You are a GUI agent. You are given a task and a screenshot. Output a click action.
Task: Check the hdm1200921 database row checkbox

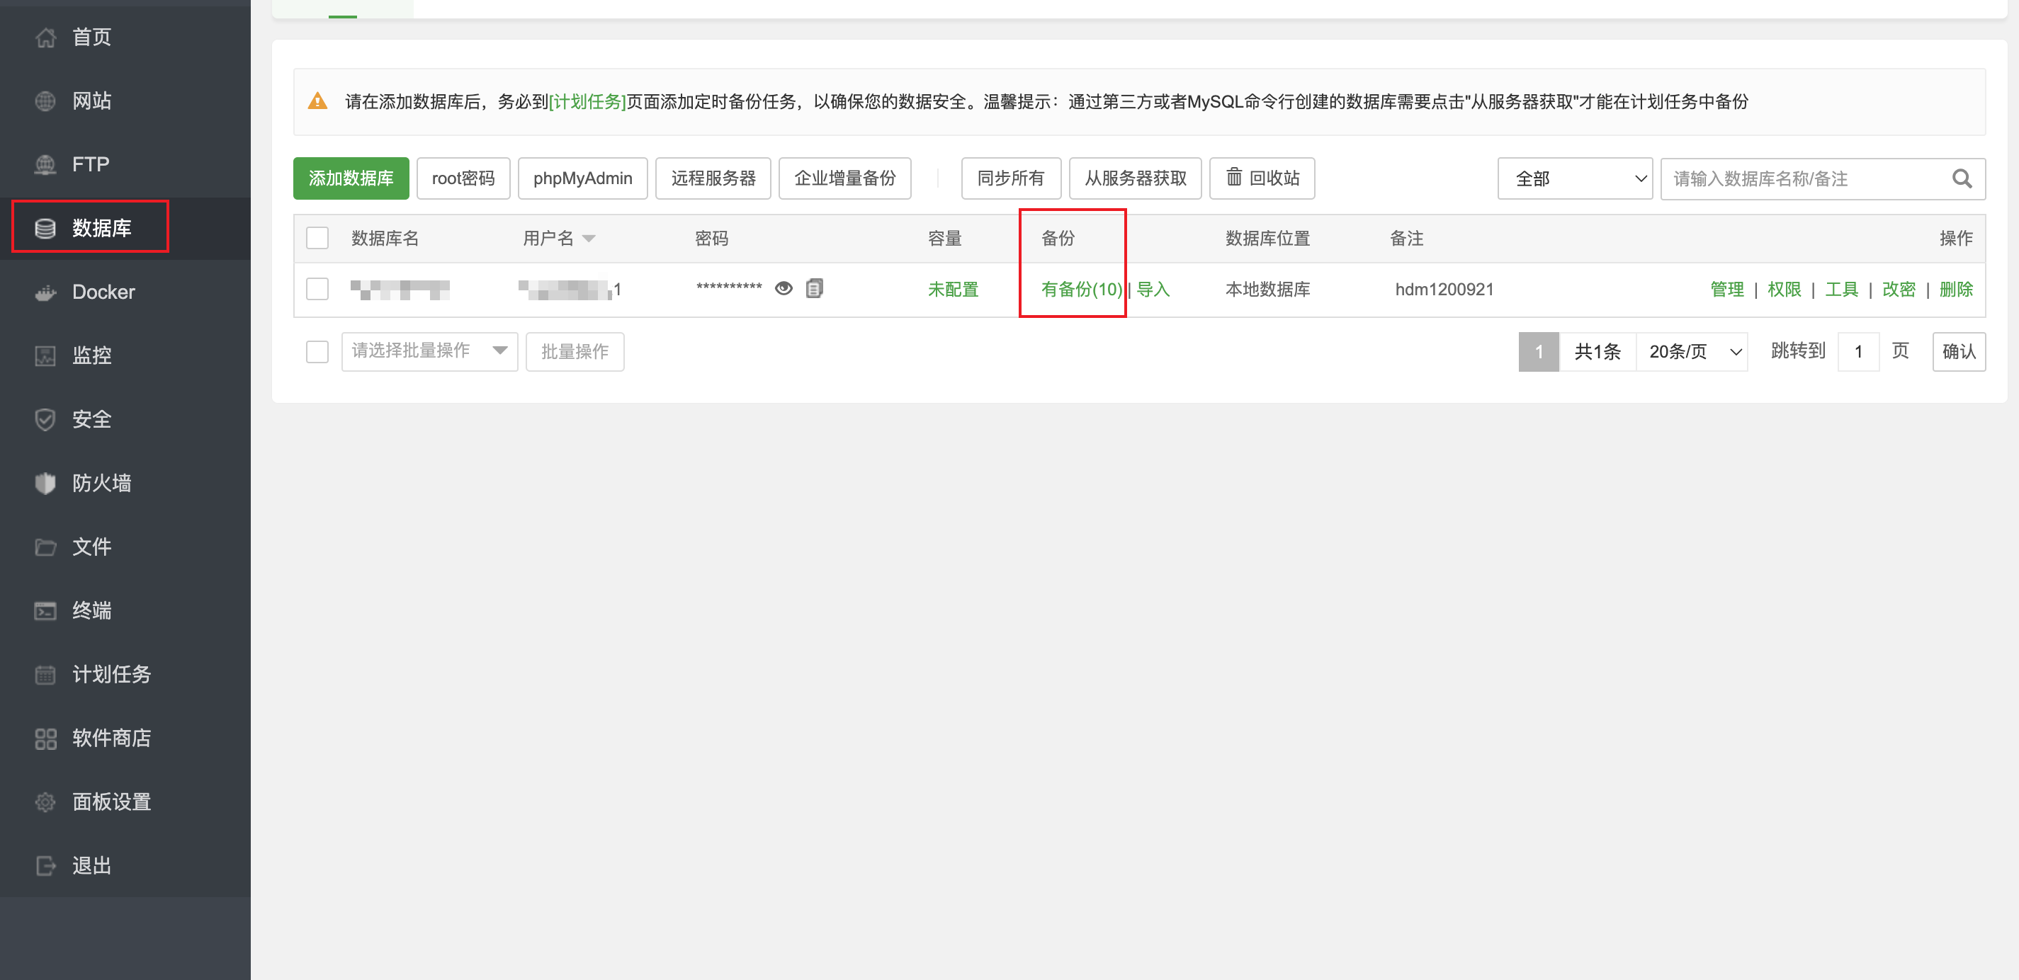(317, 289)
